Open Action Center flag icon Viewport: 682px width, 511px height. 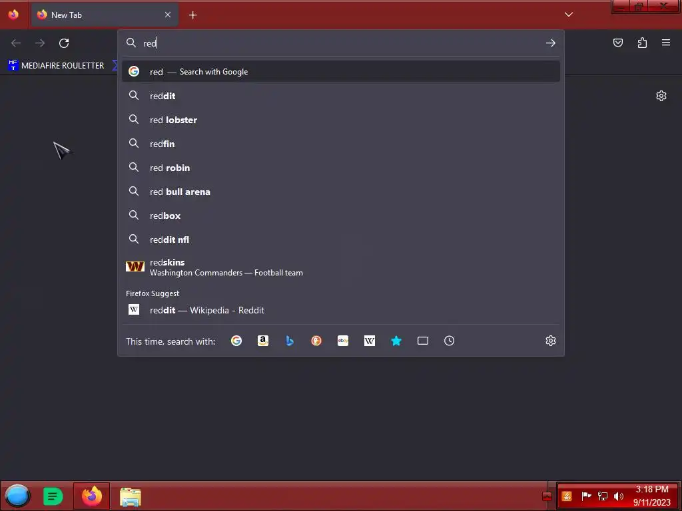tap(586, 496)
